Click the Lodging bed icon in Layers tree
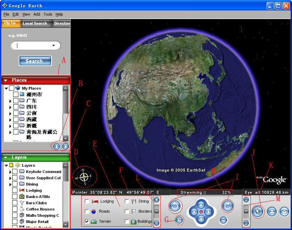The height and width of the screenshot is (230, 292). (x=22, y=190)
